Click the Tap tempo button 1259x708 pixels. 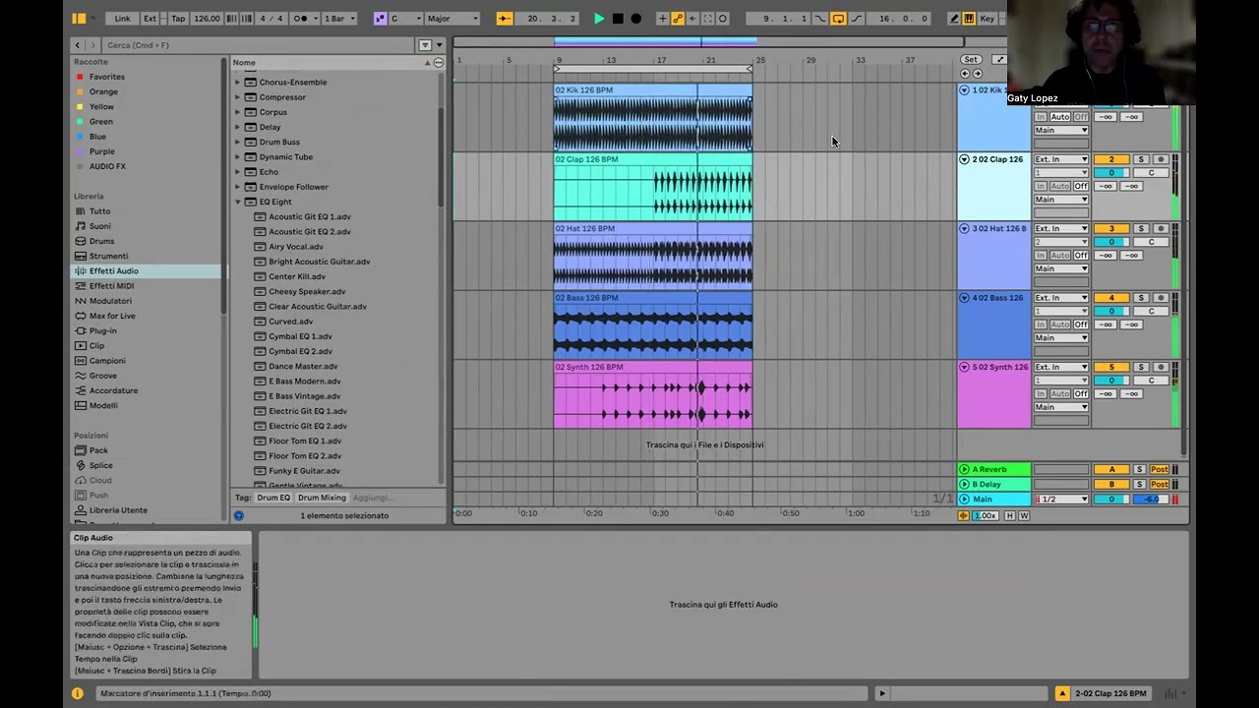178,19
